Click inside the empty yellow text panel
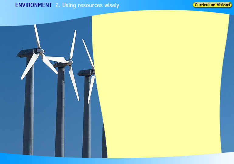Viewport: 234px width, 164px height. [161, 85]
